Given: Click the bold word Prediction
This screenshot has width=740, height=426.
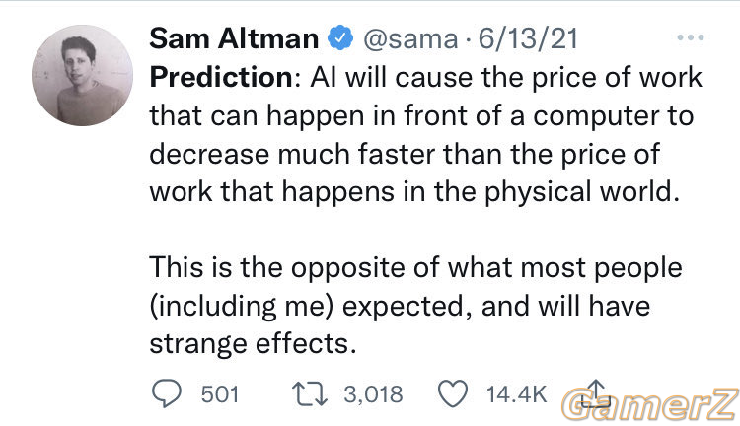Looking at the screenshot, I should coord(221,77).
